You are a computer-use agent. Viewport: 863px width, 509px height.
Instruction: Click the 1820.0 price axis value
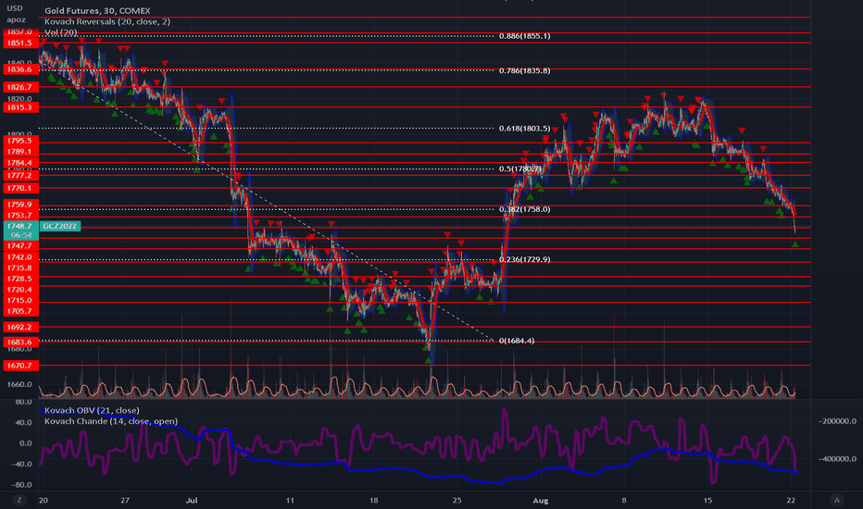pyautogui.click(x=19, y=98)
